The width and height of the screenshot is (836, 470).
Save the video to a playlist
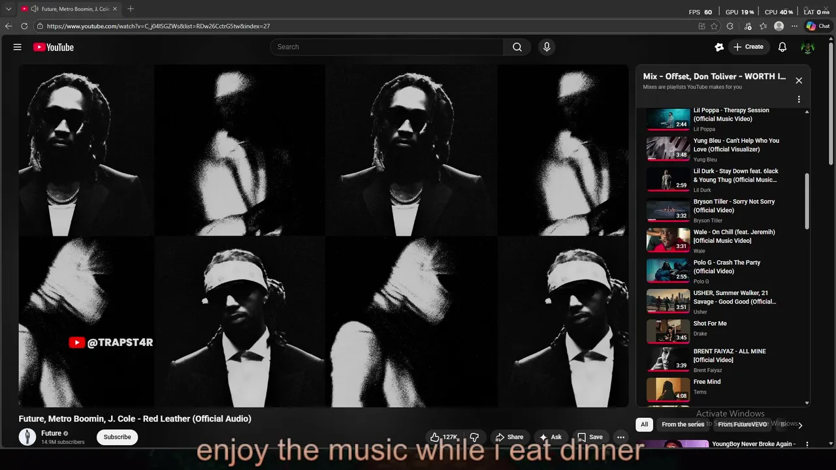[590, 437]
